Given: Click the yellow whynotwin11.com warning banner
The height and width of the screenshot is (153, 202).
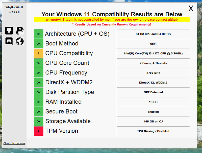Looking at the screenshot, I should click(x=112, y=19).
